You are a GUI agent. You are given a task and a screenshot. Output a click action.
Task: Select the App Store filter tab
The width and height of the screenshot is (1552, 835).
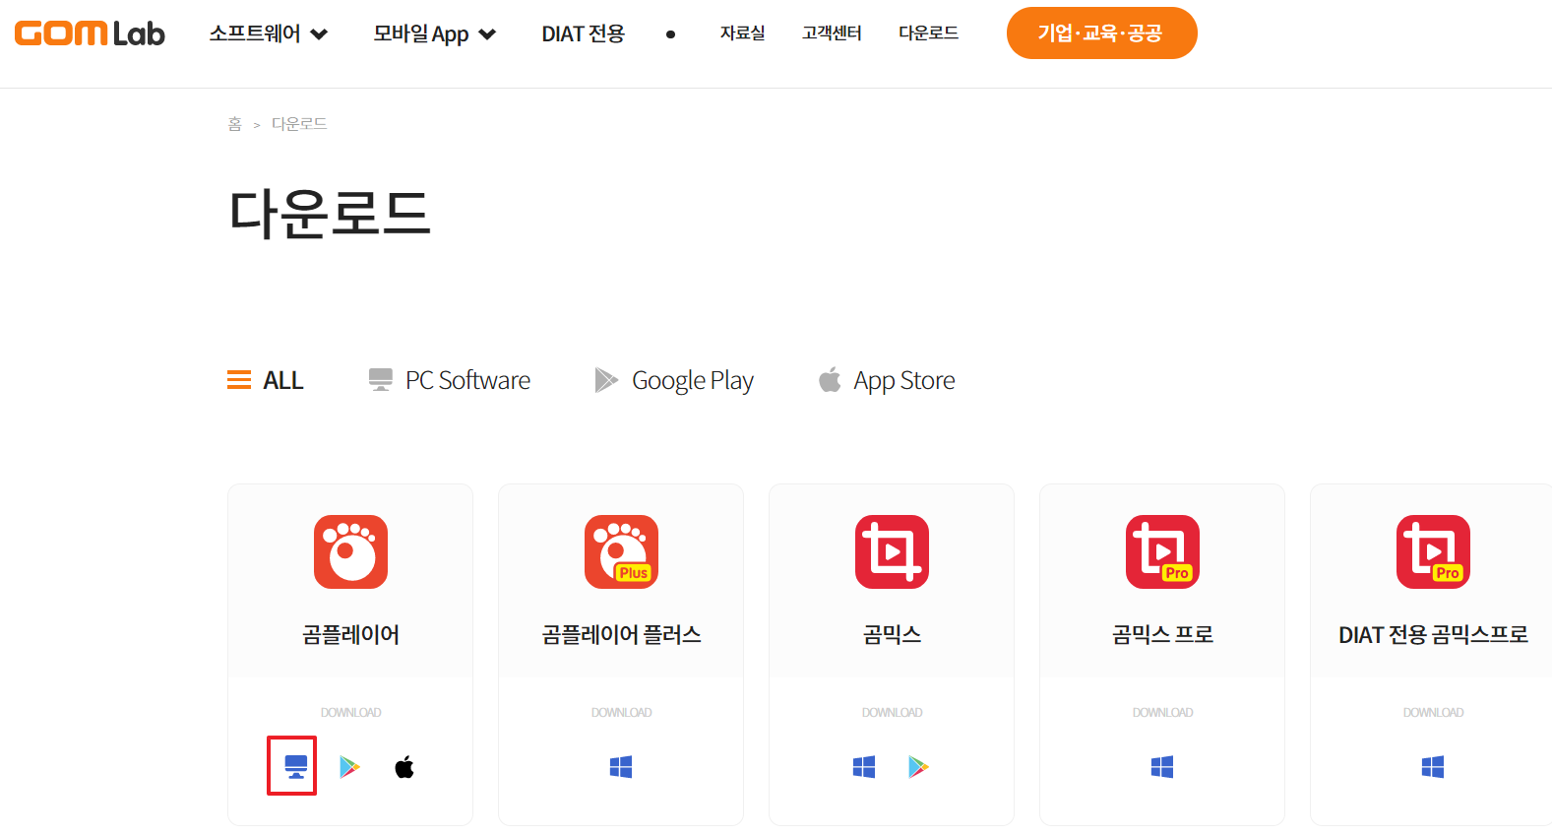coord(887,380)
